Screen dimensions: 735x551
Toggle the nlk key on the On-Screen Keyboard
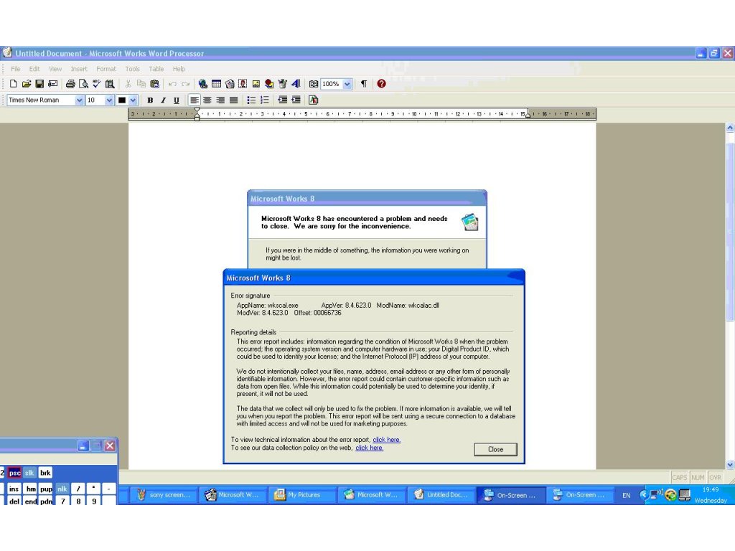(x=62, y=489)
